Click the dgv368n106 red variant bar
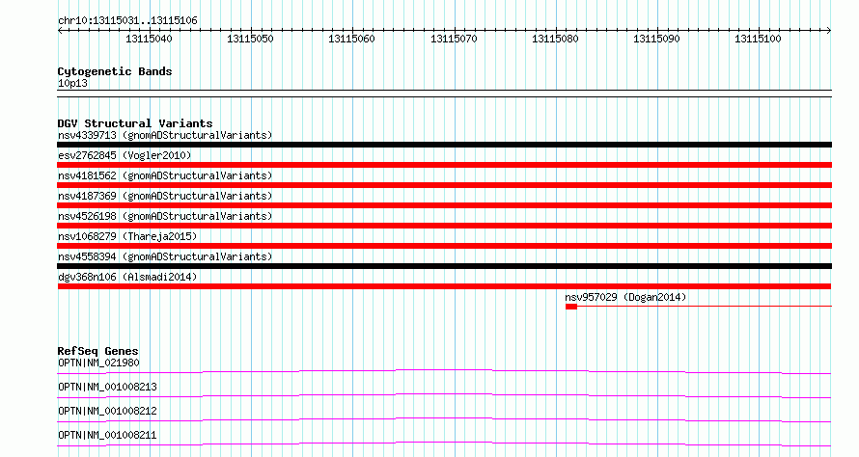 (444, 286)
